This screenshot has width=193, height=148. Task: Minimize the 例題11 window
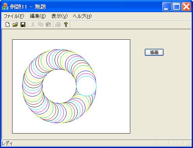[x=167, y=6]
